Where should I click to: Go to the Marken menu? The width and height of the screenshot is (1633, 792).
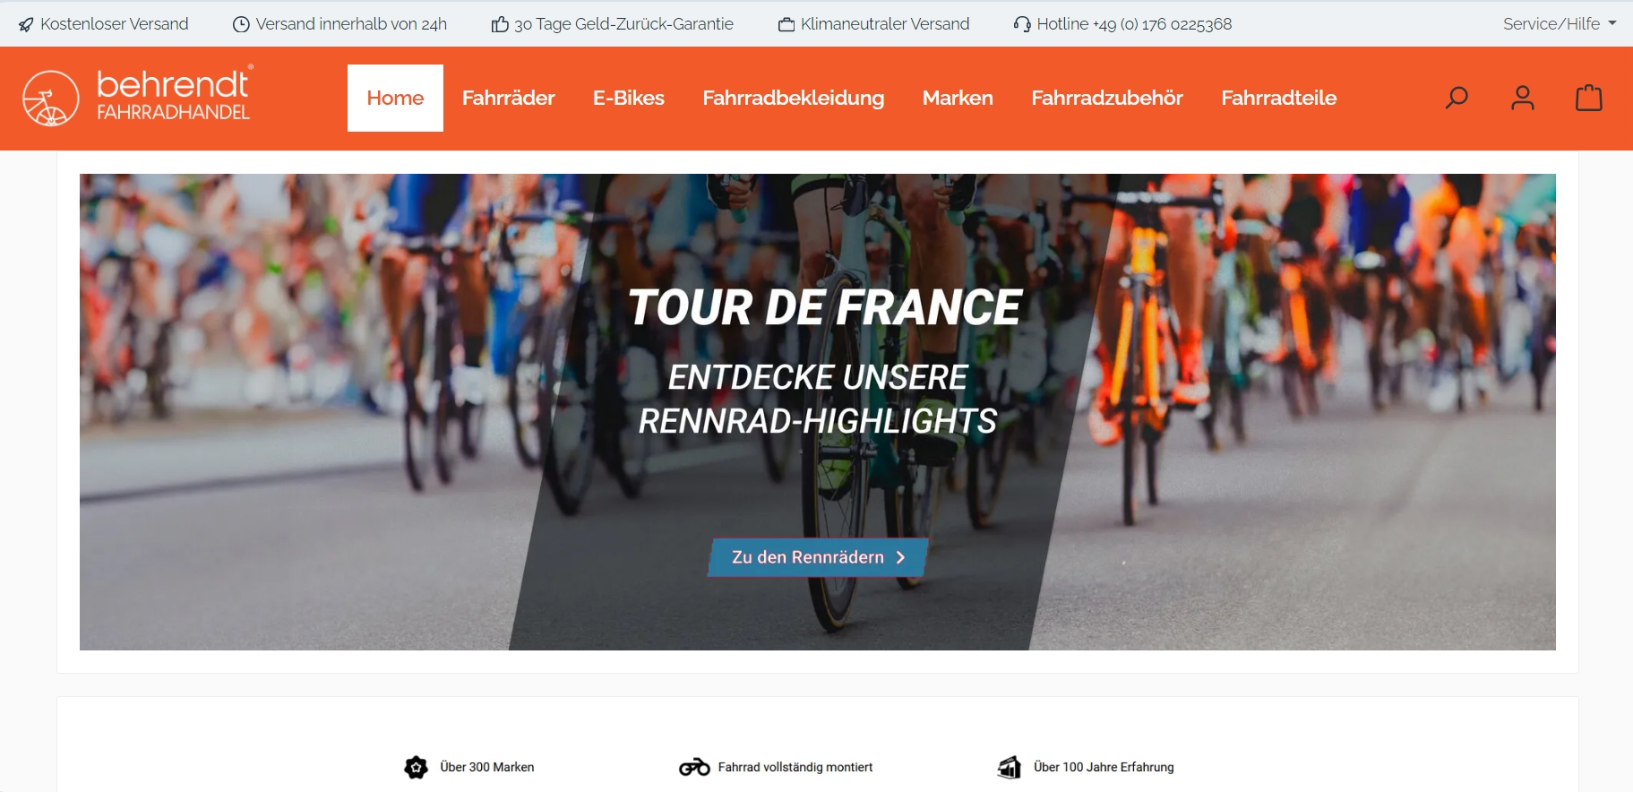click(958, 98)
